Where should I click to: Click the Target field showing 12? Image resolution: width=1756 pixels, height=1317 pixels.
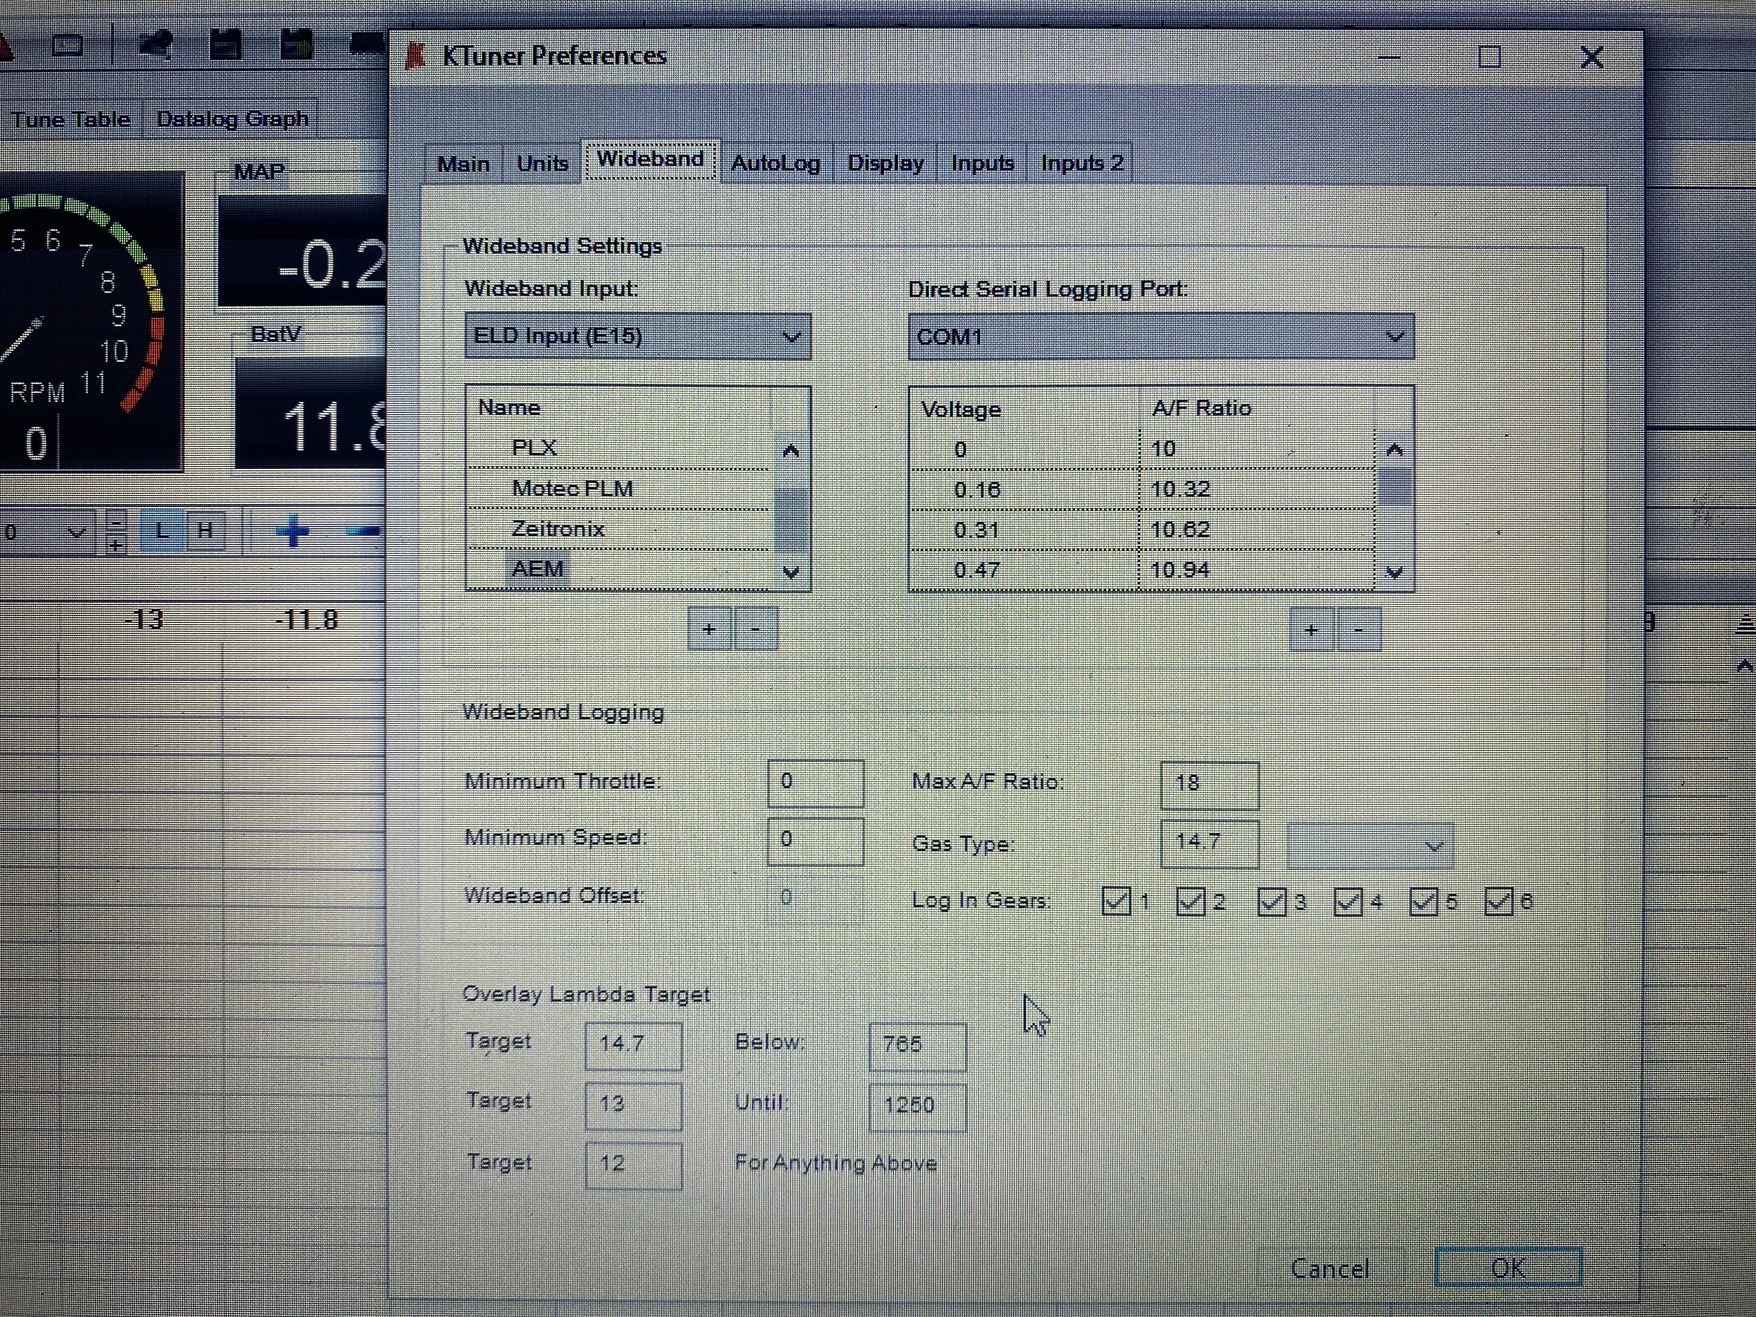pyautogui.click(x=634, y=1165)
